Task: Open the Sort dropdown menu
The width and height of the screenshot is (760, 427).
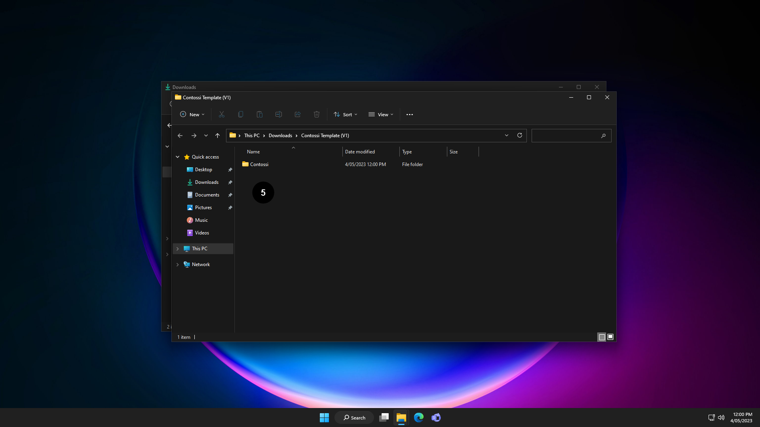Action: 346,114
